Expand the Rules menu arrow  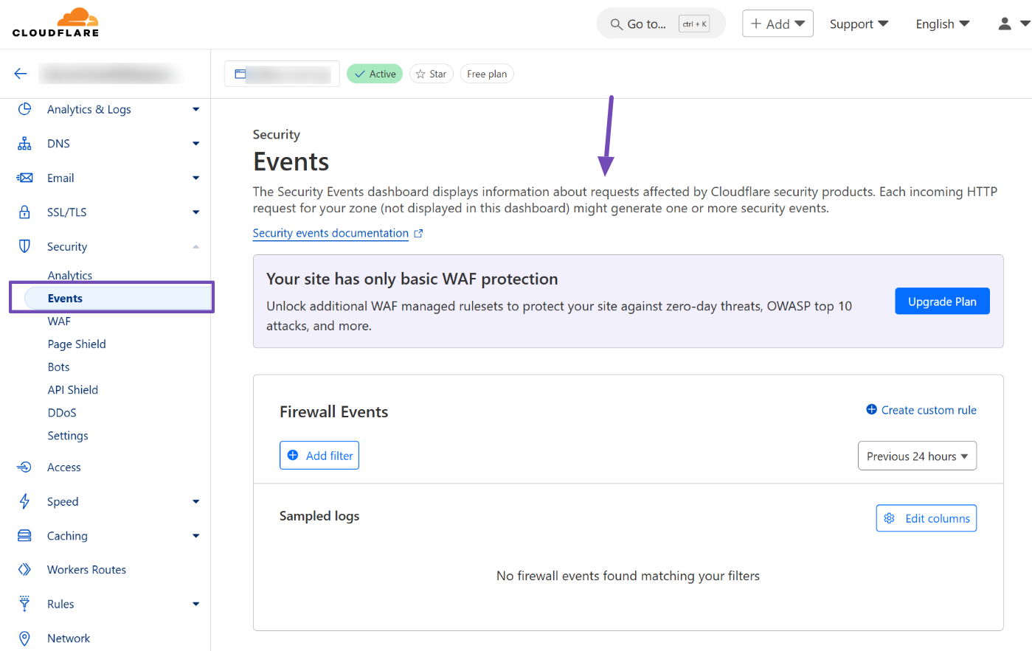195,604
